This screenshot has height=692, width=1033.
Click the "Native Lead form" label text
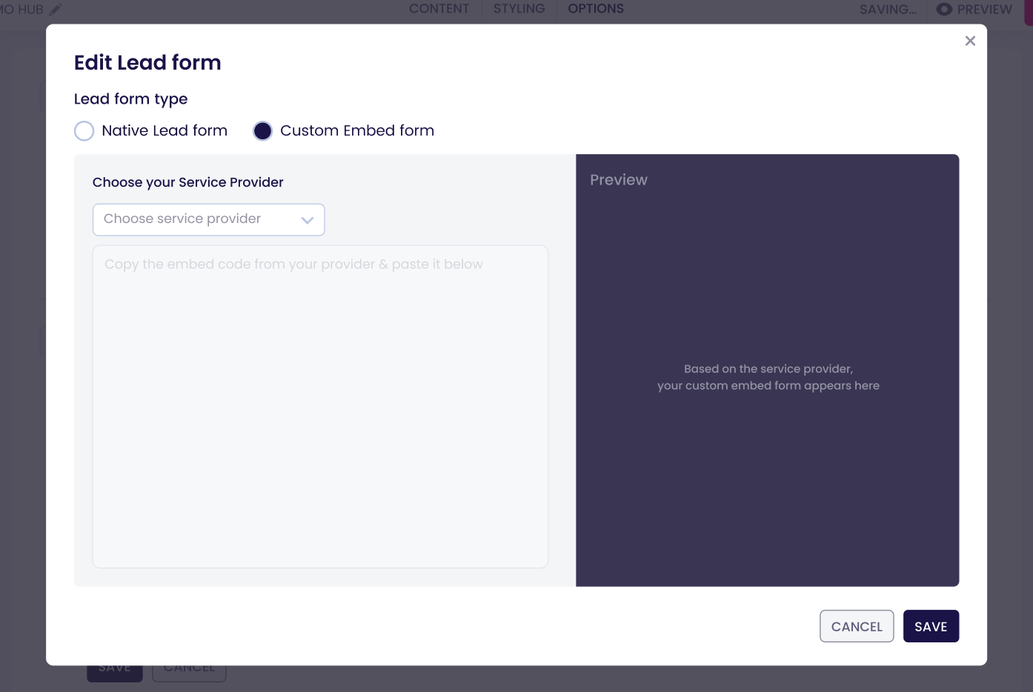pos(165,131)
